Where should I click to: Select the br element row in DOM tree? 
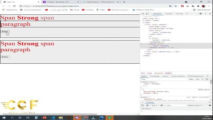point(151,36)
